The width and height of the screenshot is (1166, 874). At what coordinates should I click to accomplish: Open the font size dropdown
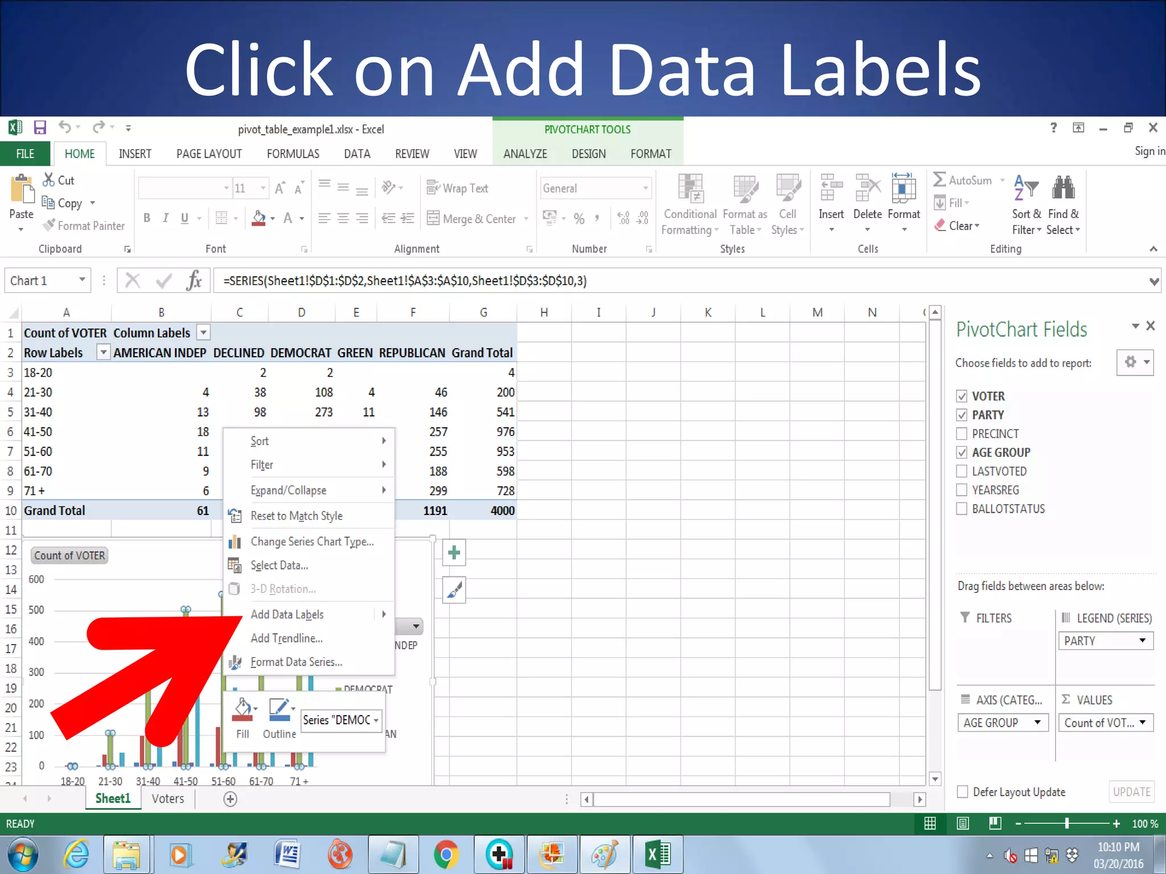pyautogui.click(x=262, y=188)
